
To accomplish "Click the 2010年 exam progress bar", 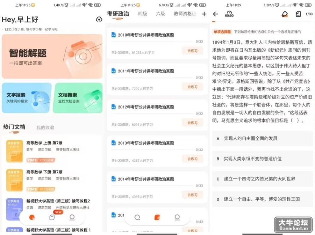I will point(153,42).
